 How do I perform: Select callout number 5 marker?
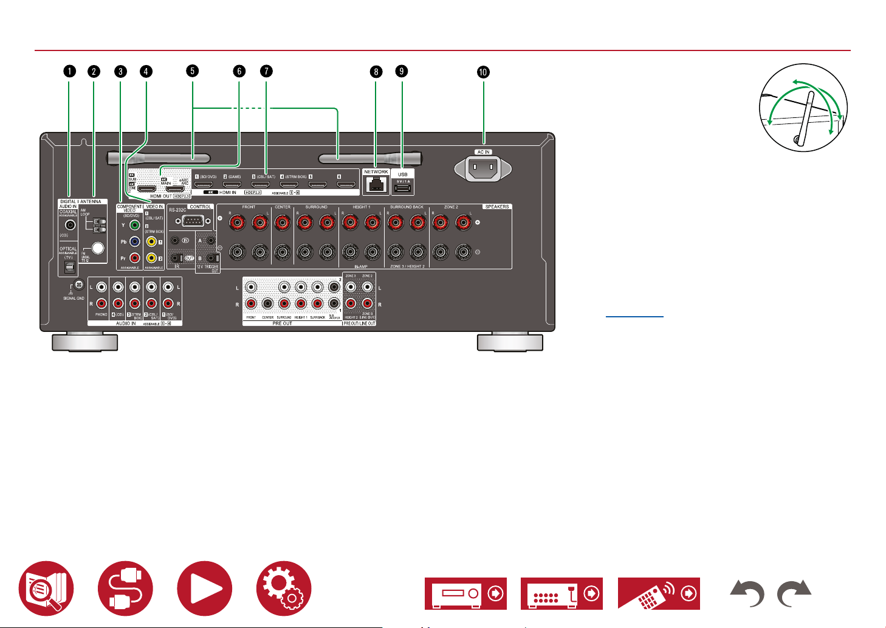pyautogui.click(x=192, y=71)
